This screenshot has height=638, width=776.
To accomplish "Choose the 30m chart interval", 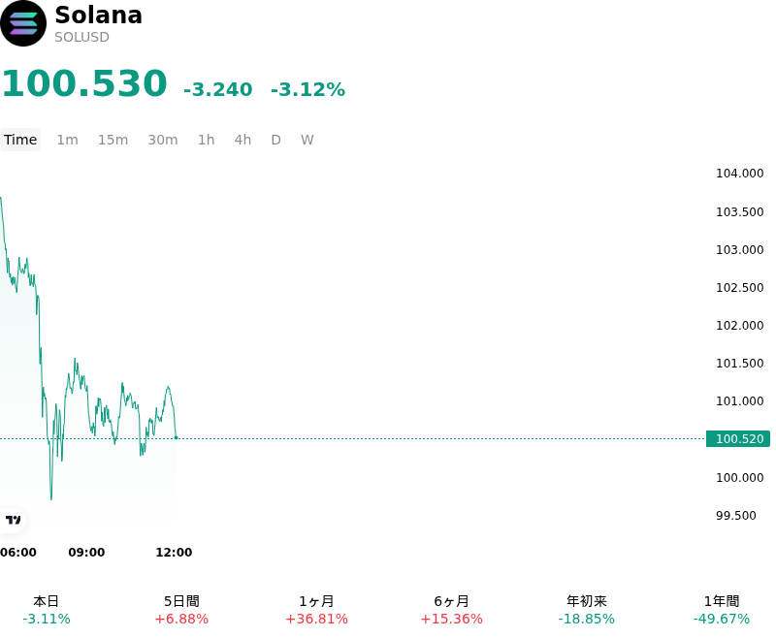I will (163, 140).
